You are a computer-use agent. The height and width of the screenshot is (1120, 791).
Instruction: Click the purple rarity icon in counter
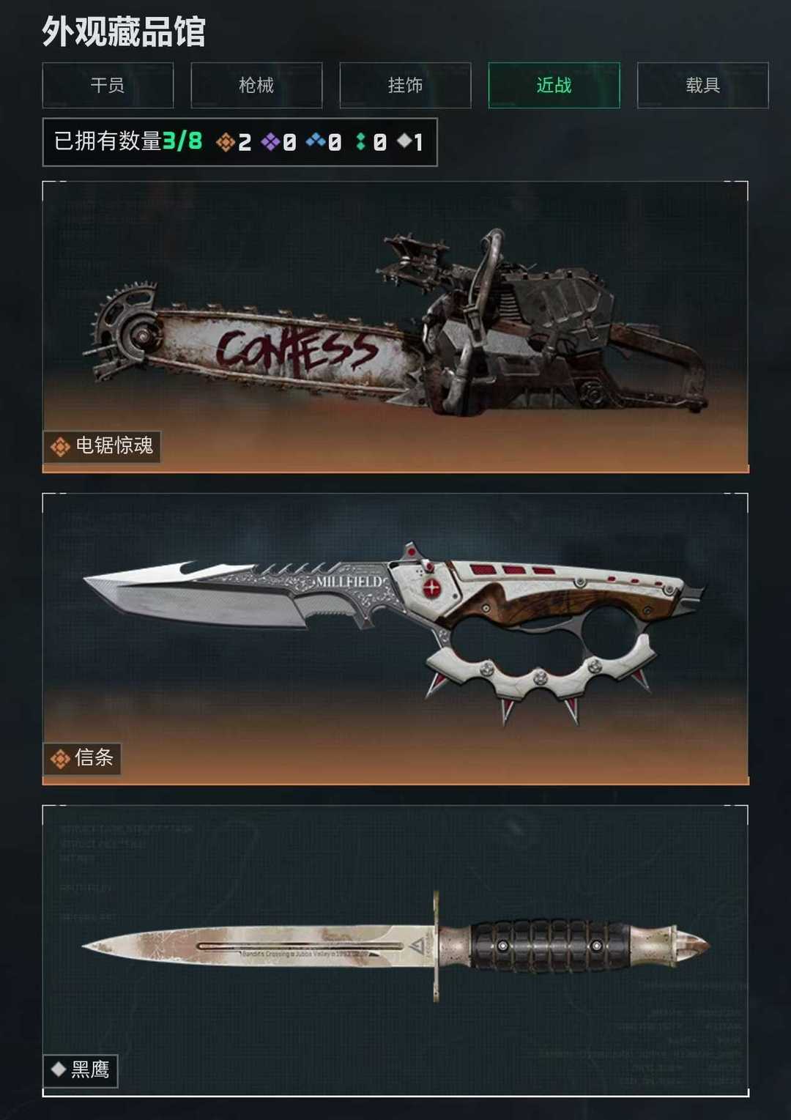(x=270, y=142)
